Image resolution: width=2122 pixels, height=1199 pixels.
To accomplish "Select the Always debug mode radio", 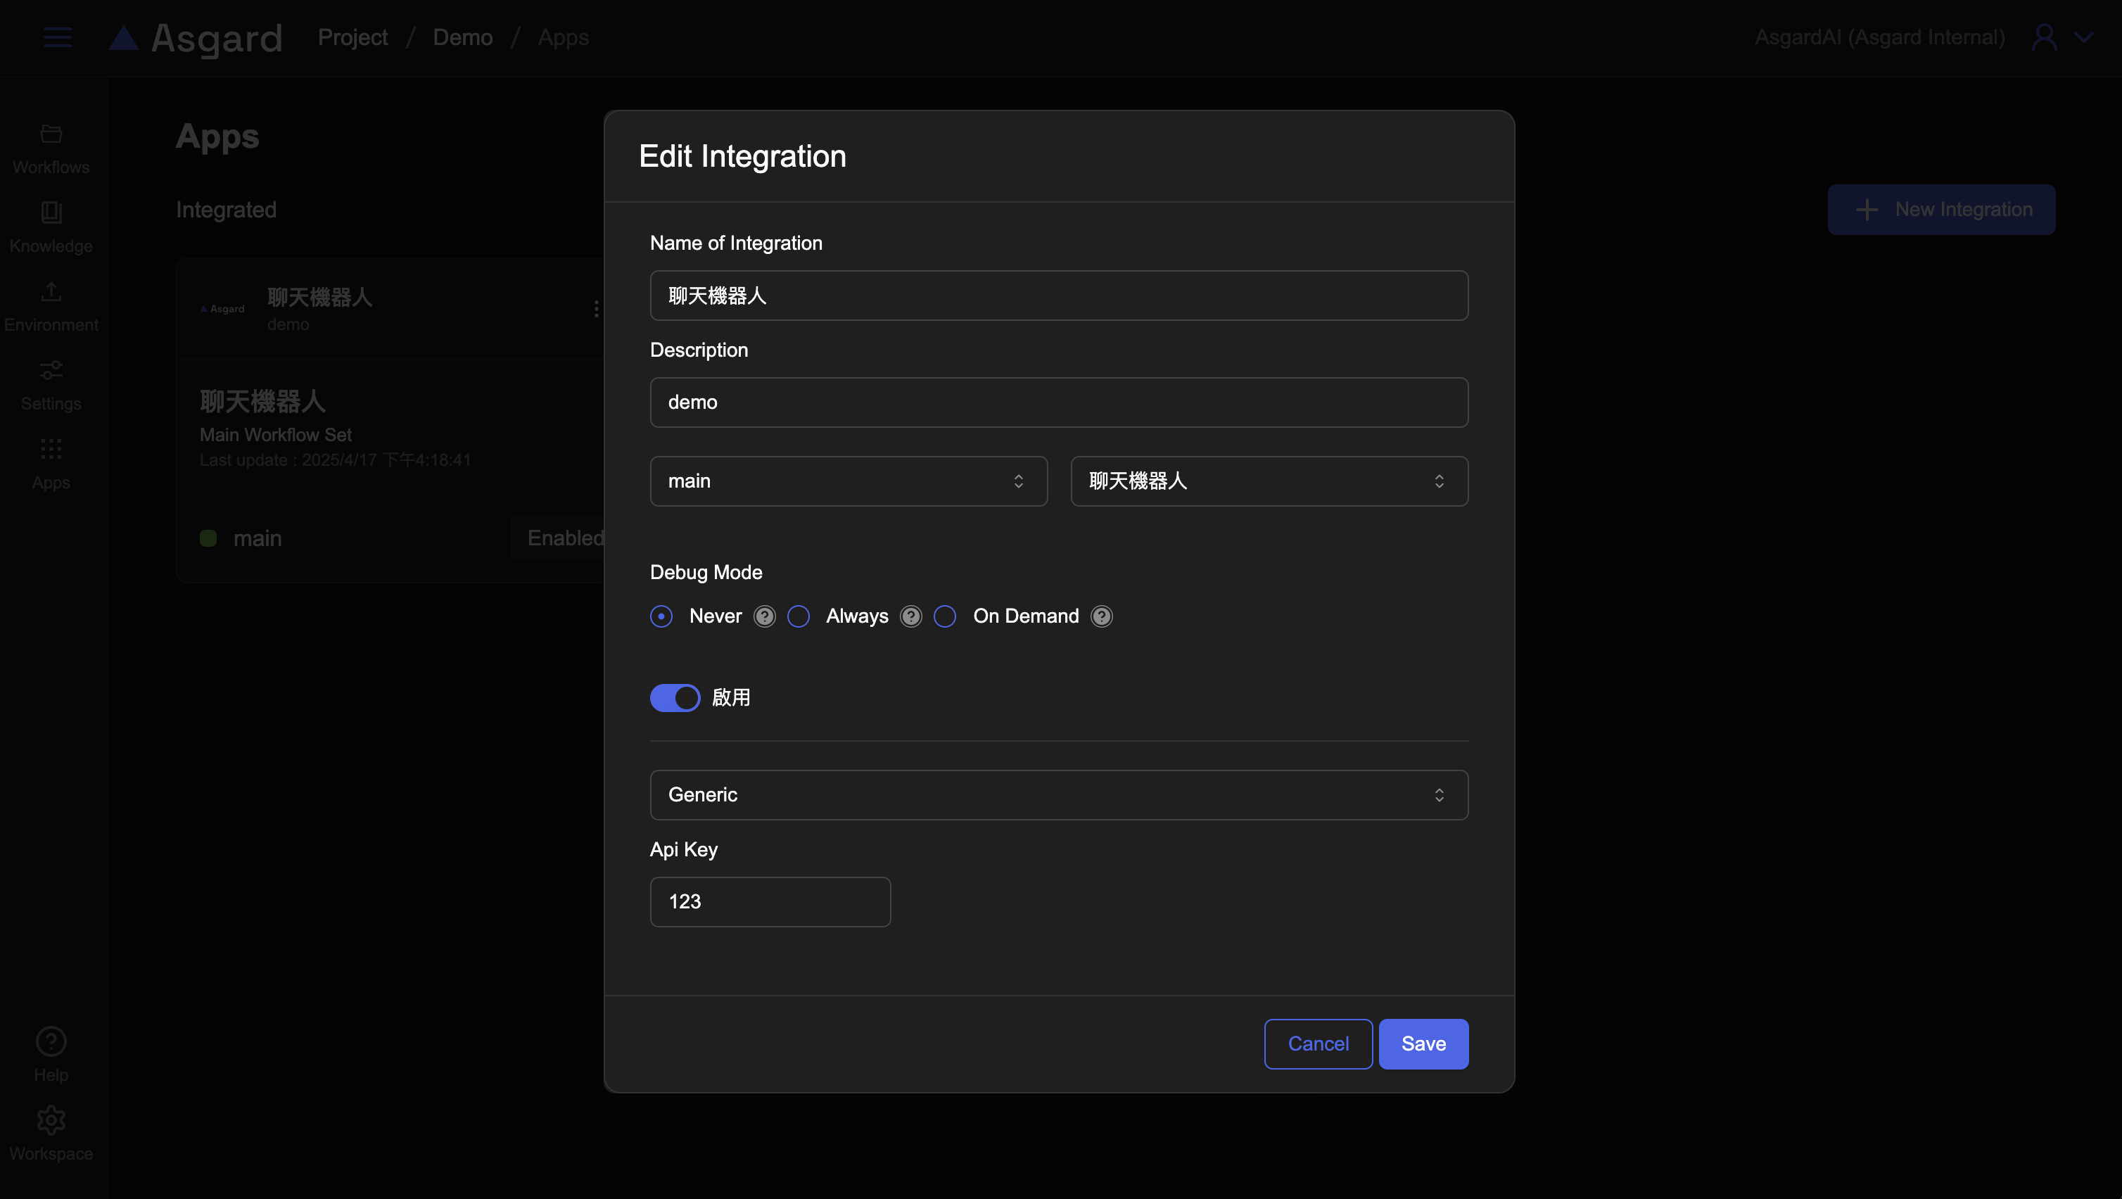I will click(x=799, y=616).
